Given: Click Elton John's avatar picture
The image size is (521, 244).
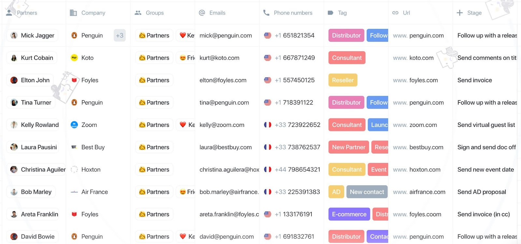Looking at the screenshot, I should pyautogui.click(x=14, y=80).
